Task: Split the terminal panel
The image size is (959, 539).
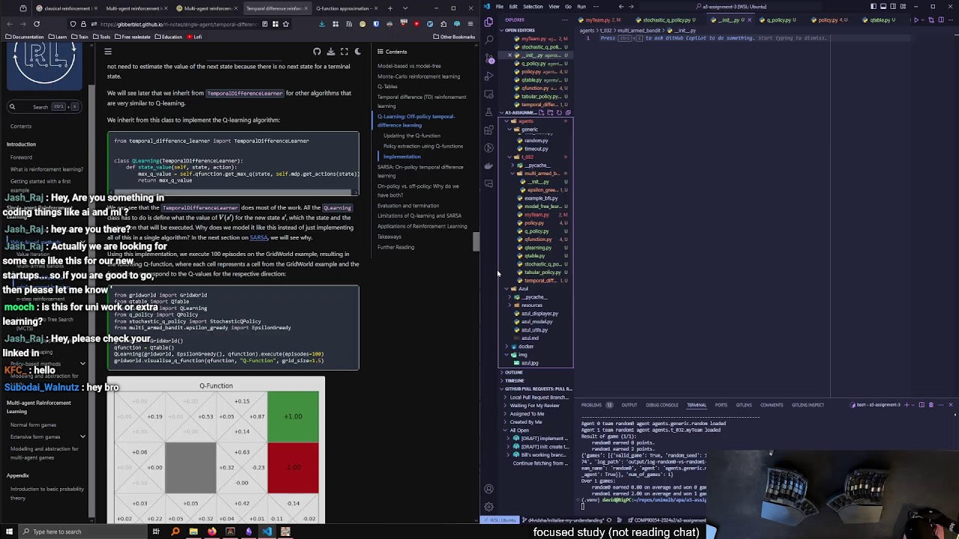Action: (x=922, y=405)
